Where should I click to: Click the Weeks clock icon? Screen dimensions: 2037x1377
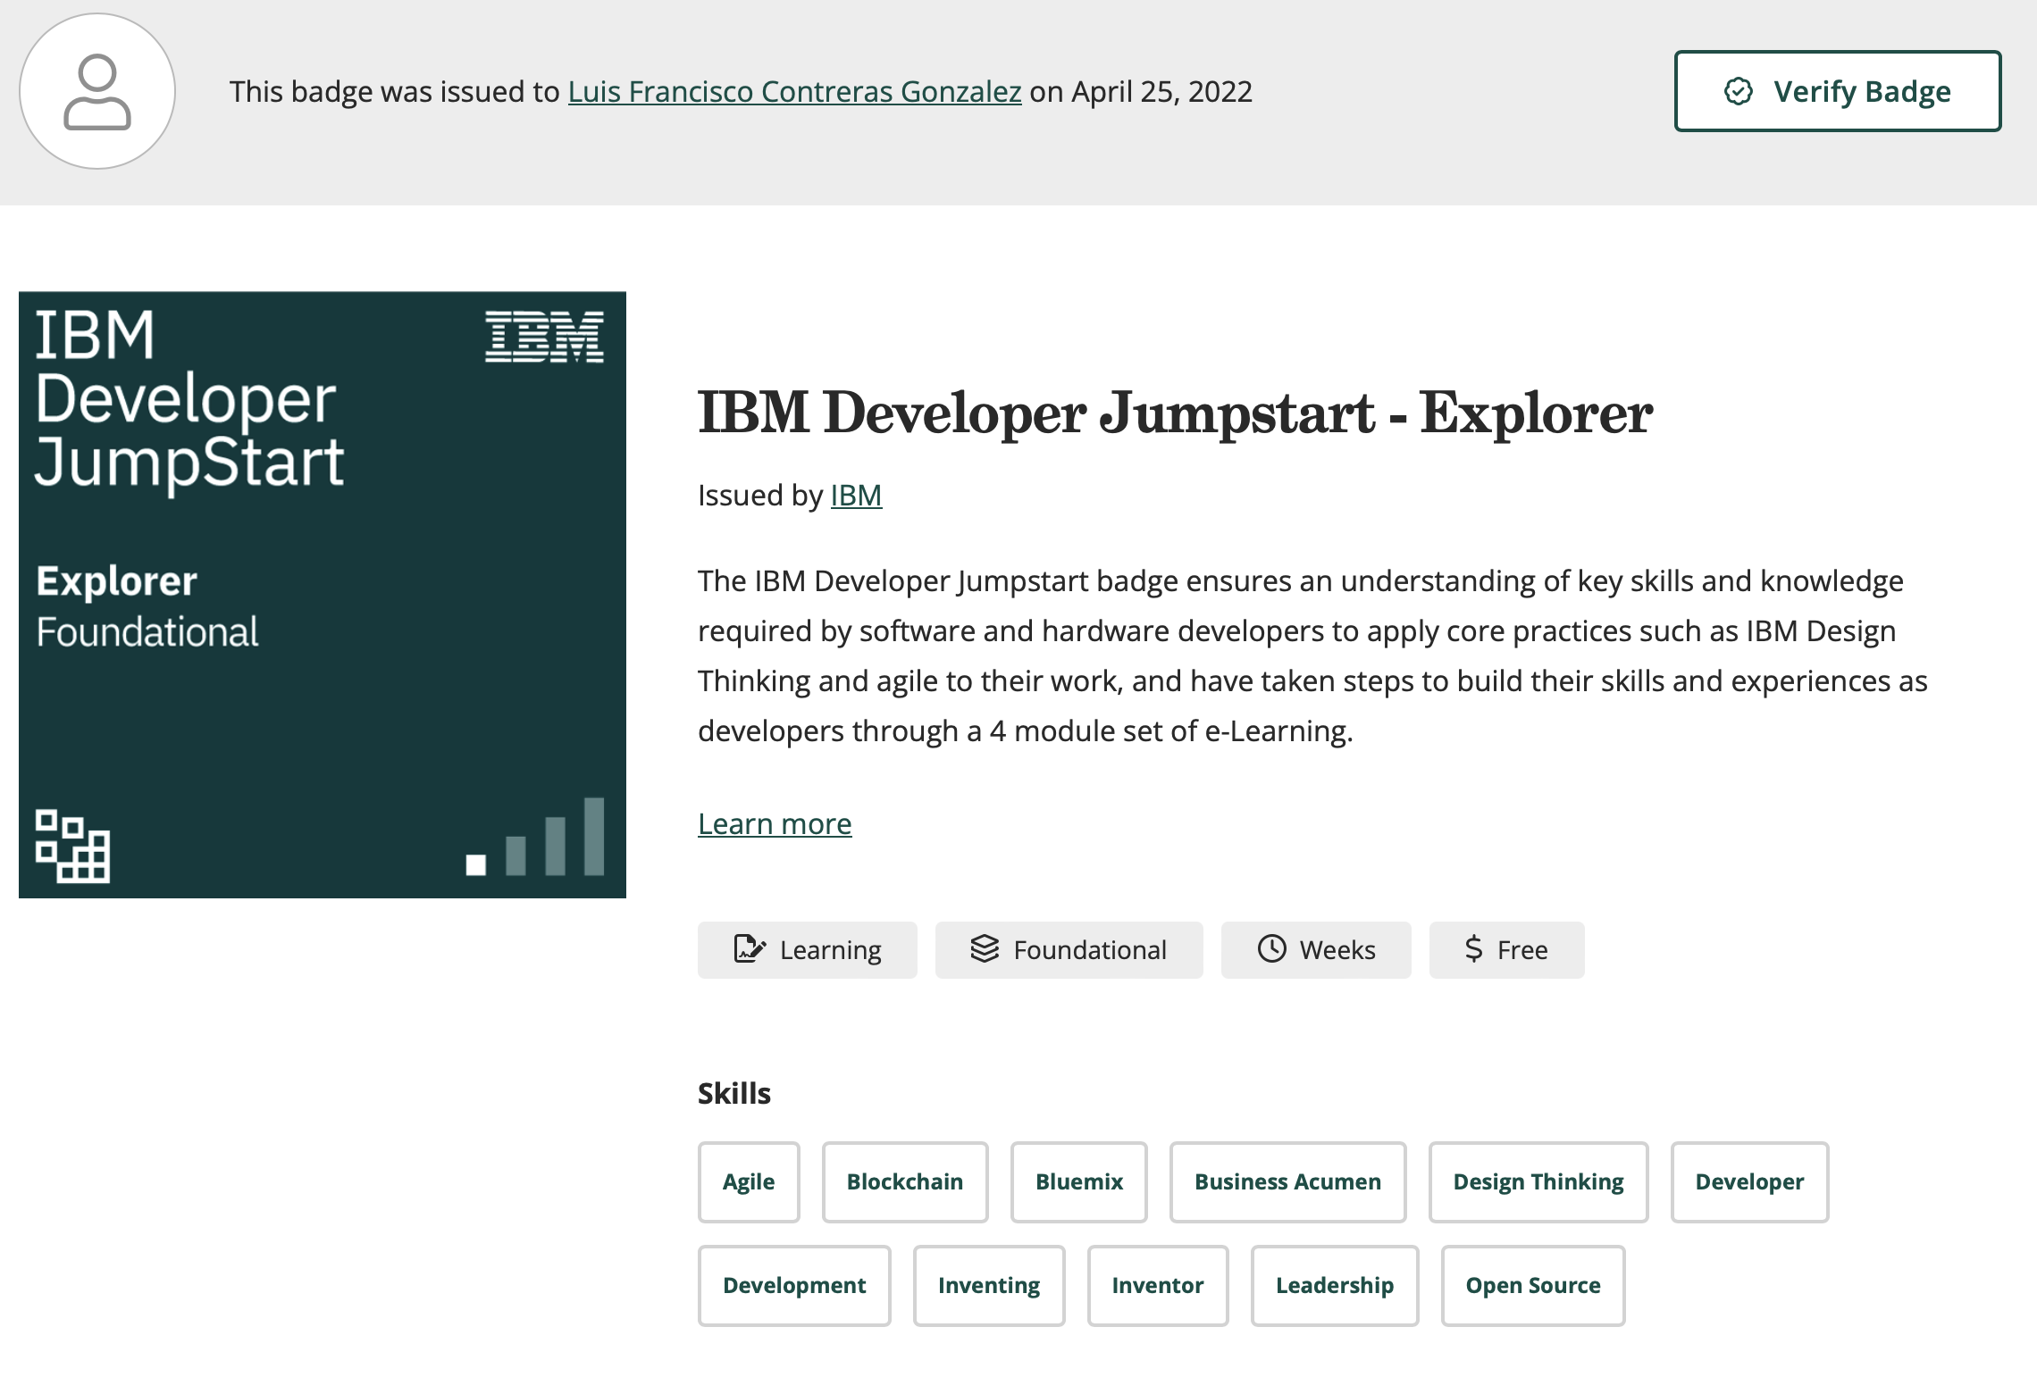pos(1271,948)
